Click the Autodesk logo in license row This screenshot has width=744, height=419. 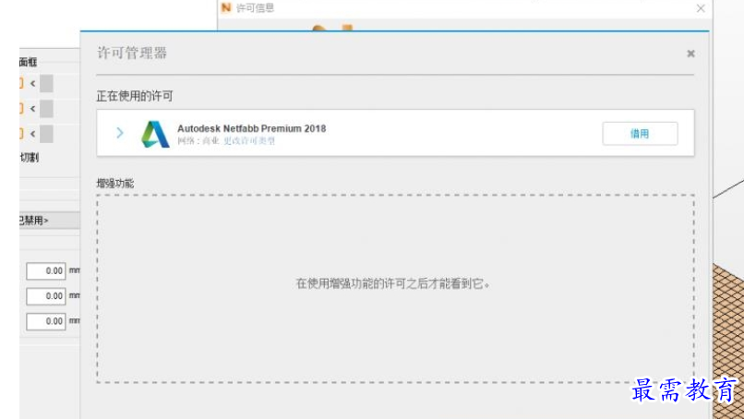click(155, 134)
